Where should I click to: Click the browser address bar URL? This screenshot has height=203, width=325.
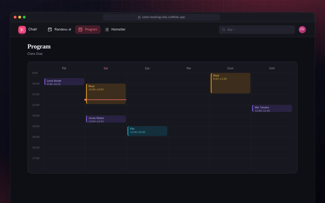click(164, 17)
